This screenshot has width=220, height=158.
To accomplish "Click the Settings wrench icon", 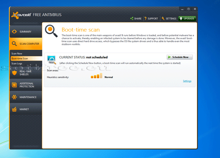I will (x=163, y=18).
